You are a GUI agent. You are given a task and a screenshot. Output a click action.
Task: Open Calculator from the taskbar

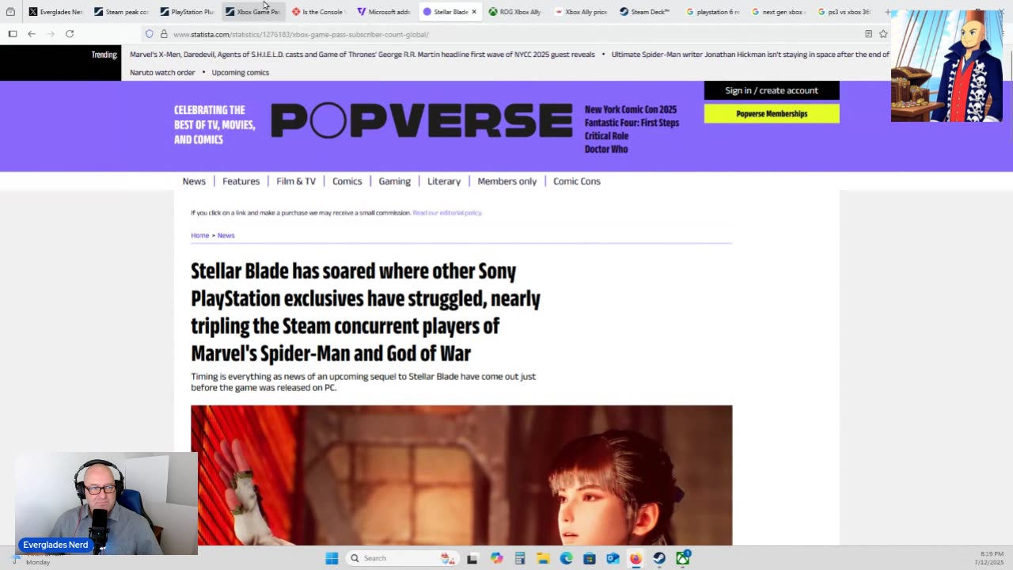coord(520,558)
